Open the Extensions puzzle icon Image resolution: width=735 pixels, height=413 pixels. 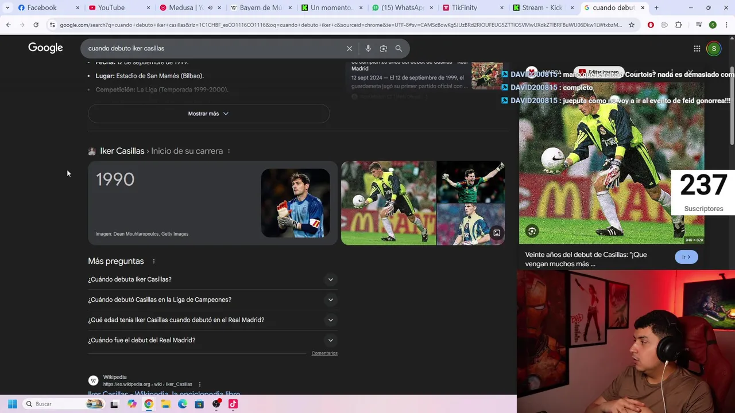(678, 25)
